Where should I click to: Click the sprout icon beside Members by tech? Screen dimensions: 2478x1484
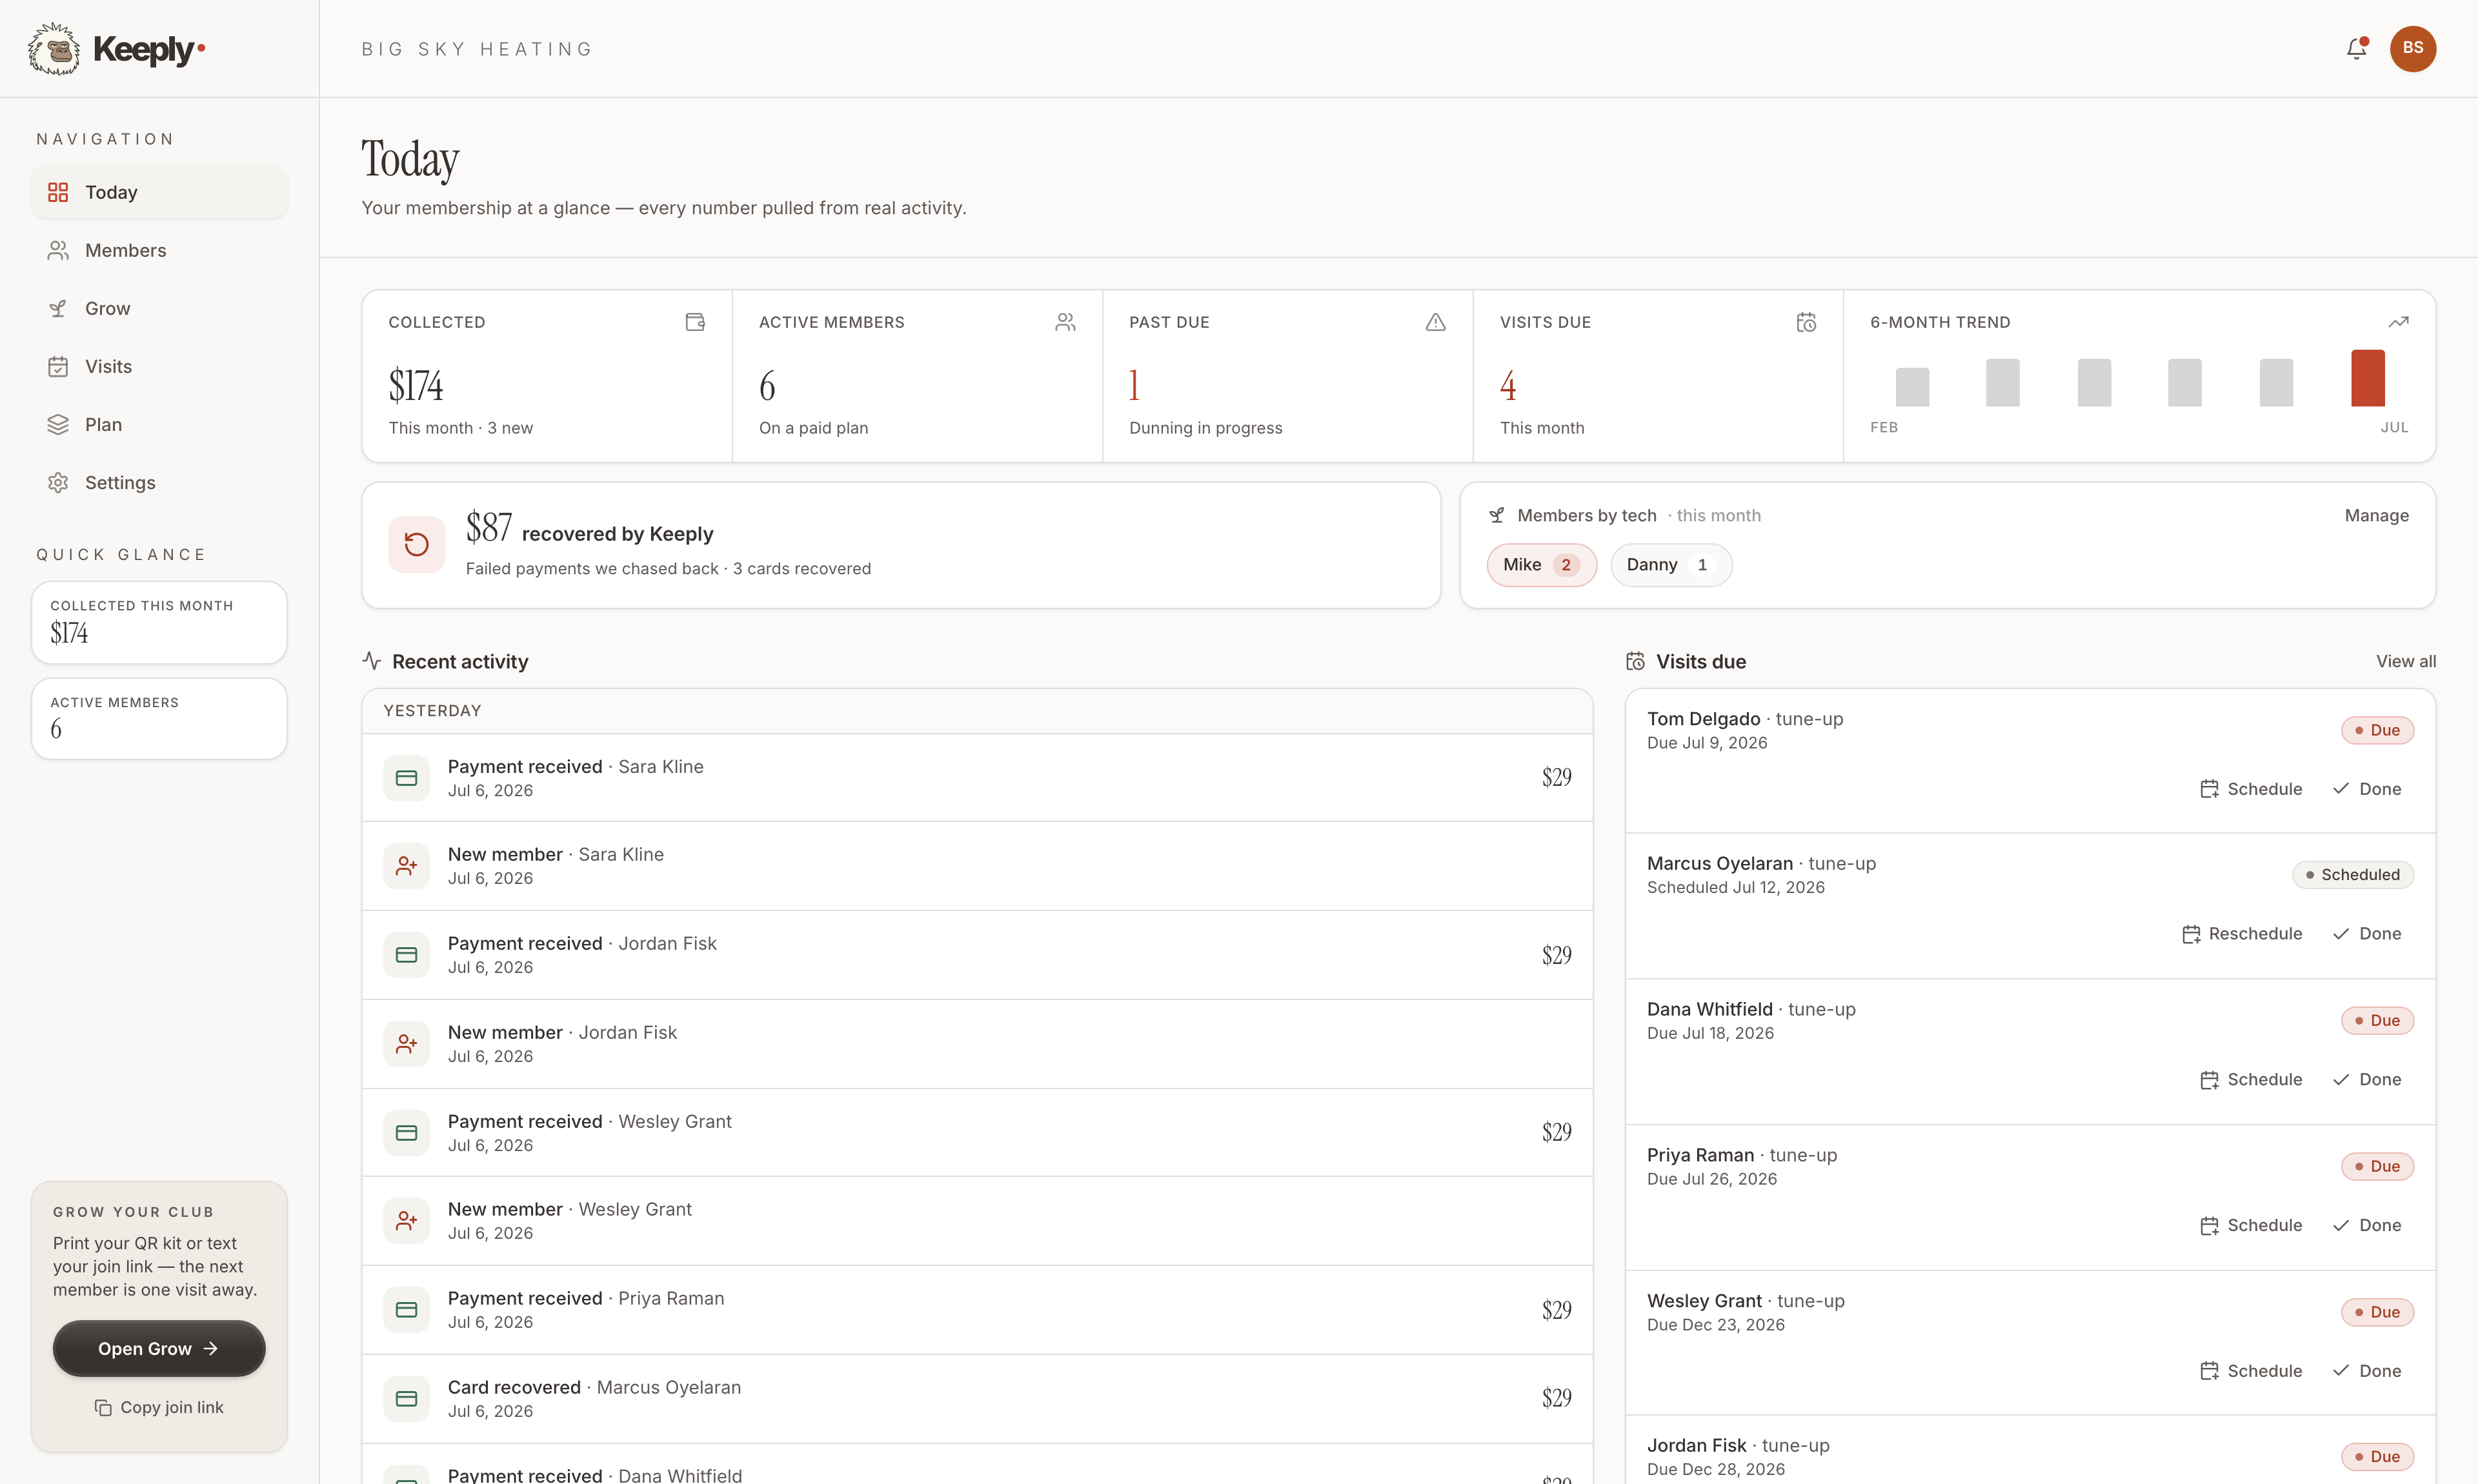tap(1496, 515)
